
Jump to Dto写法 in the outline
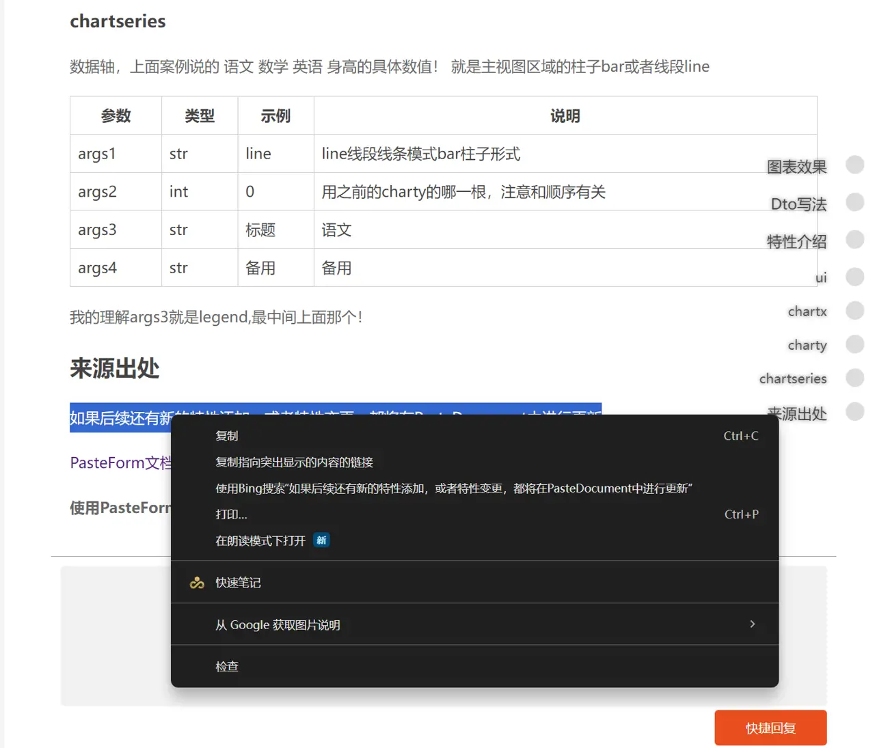point(798,204)
